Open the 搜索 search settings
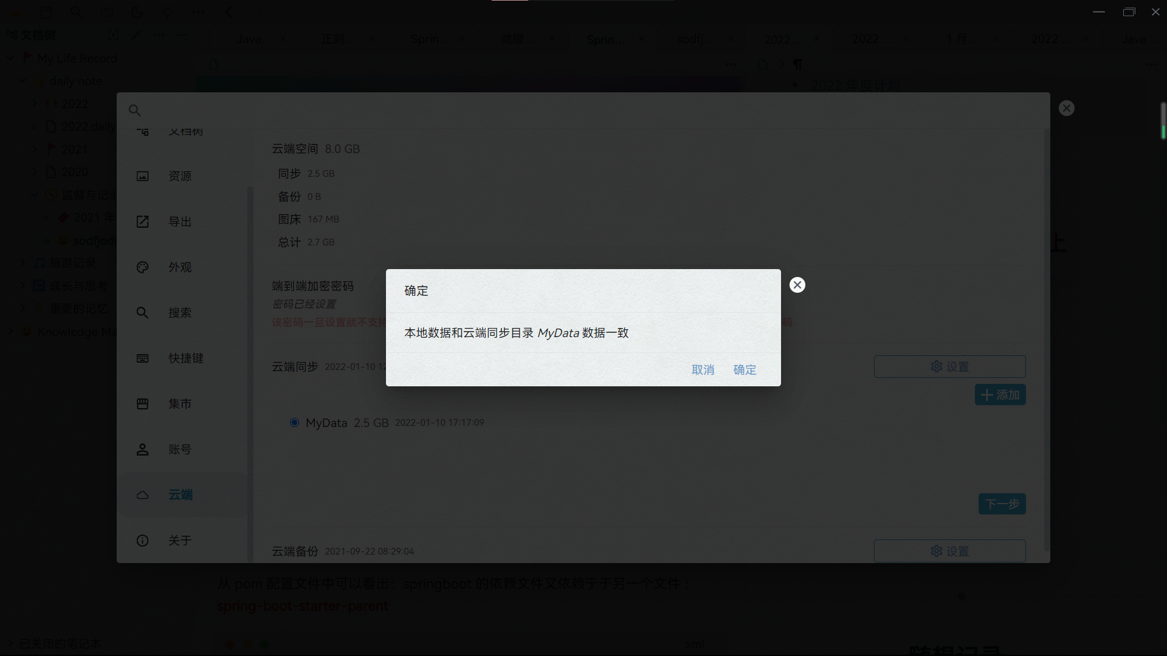 click(180, 313)
